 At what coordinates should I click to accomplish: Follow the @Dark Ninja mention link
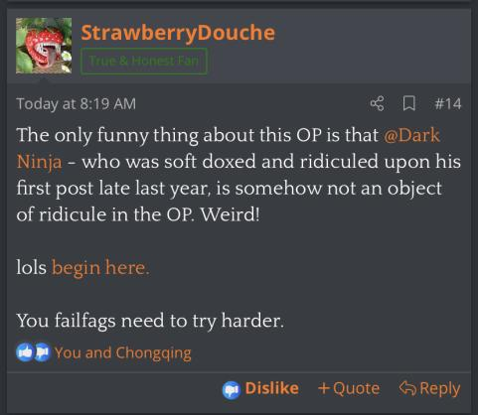point(411,135)
